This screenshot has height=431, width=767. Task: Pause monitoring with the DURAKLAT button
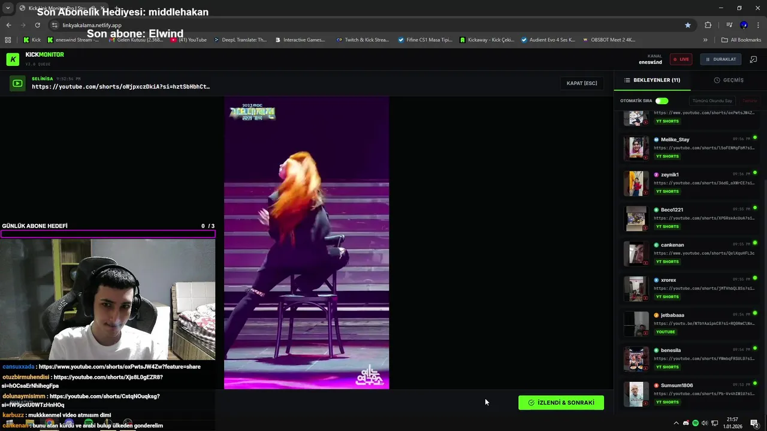point(721,59)
